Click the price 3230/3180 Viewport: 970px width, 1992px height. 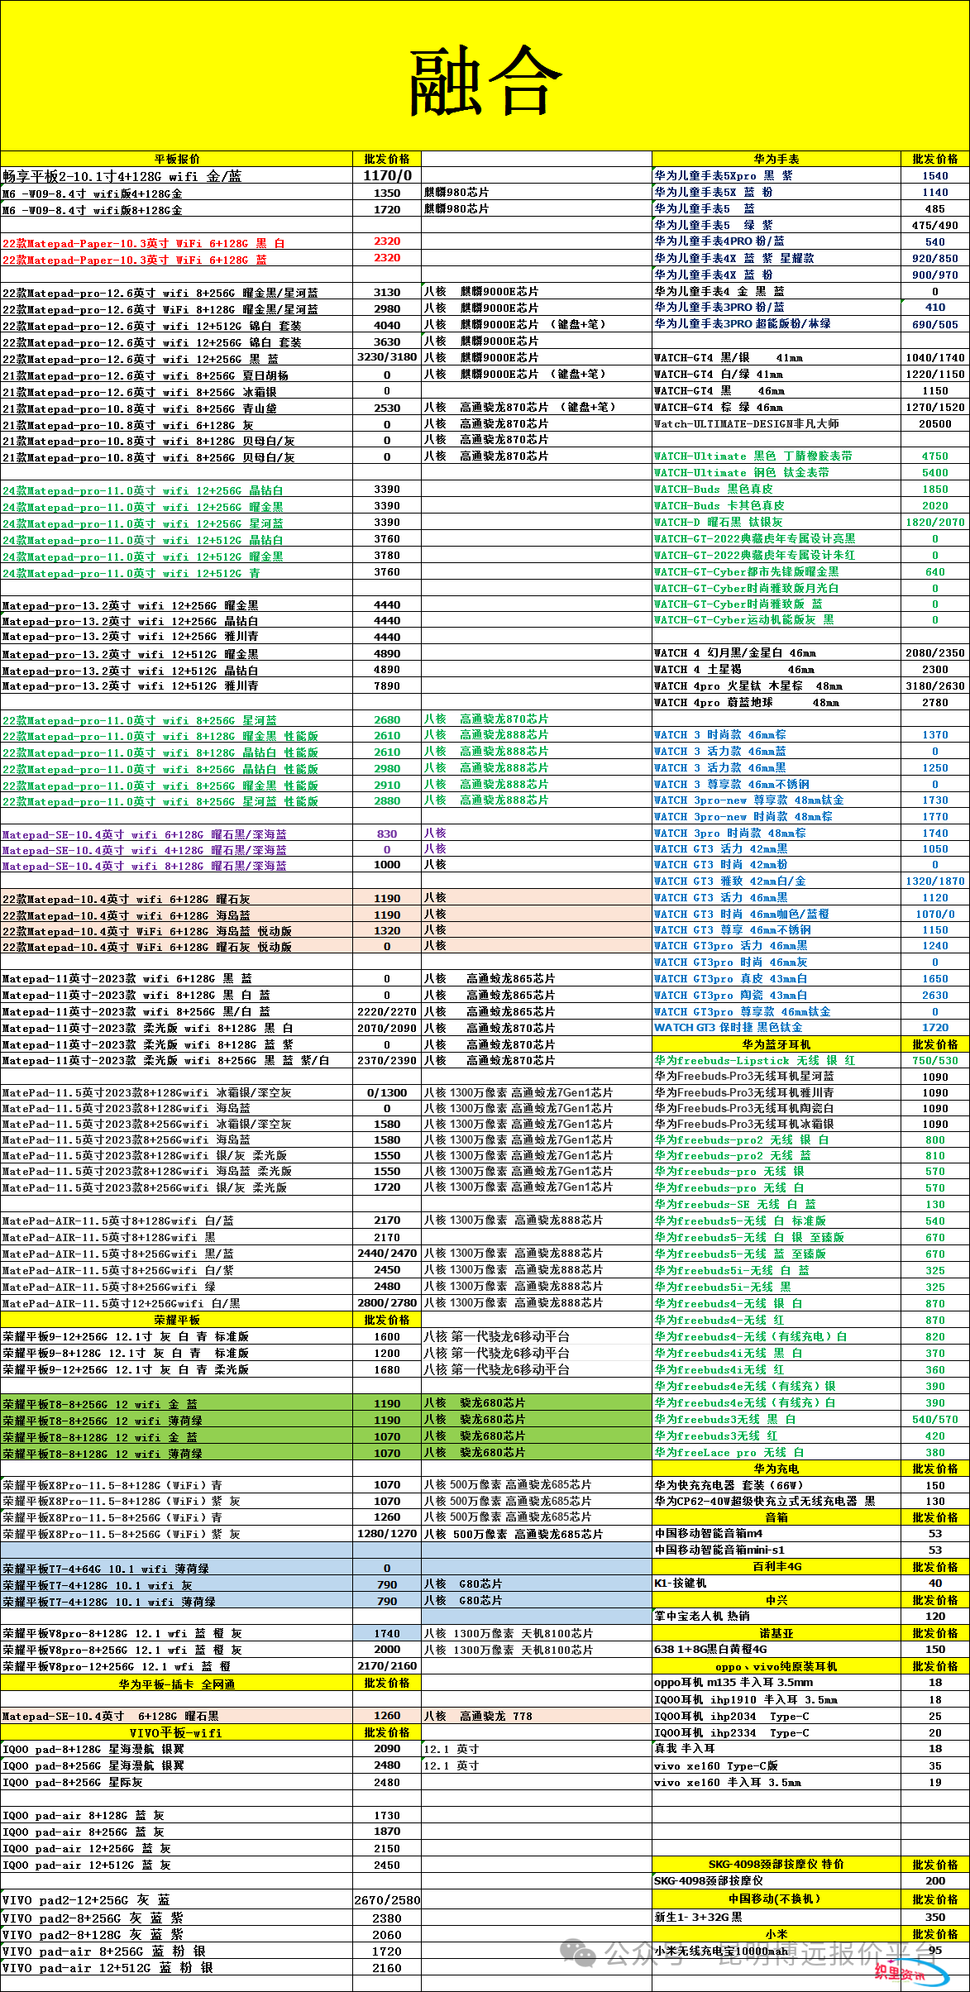click(387, 357)
